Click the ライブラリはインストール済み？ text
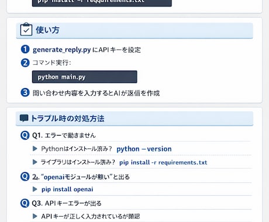Image resolution: width=269 pixels, height=222 pixels. tap(78, 162)
